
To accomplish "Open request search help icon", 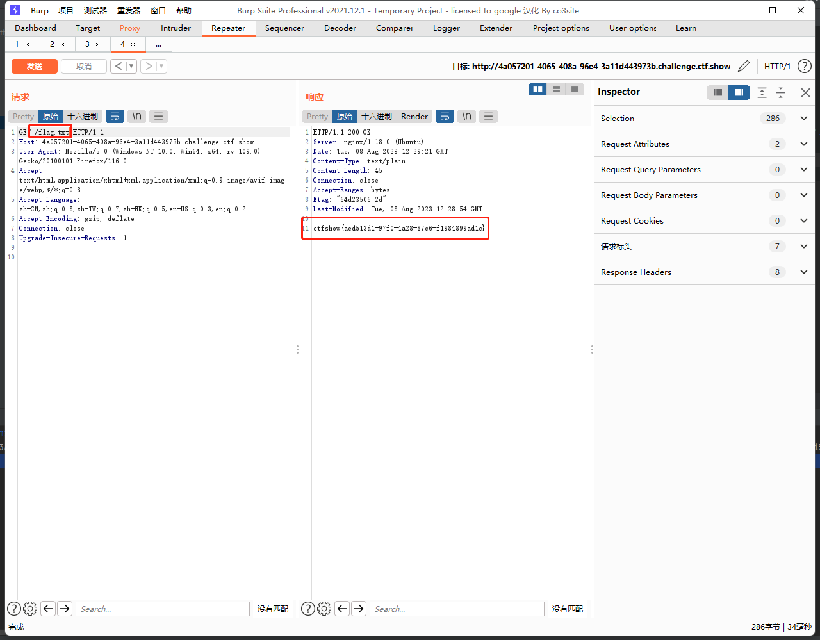I will [13, 609].
